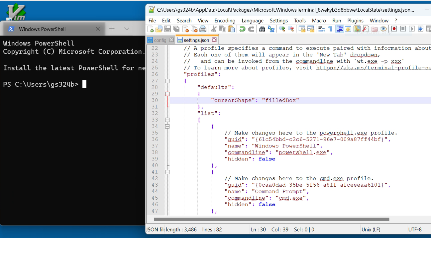Screen dimensions: 431x279
Task: Toggle the indent guide button
Action: click(340, 29)
